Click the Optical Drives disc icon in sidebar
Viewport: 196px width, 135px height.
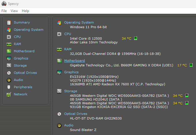click(9, 73)
